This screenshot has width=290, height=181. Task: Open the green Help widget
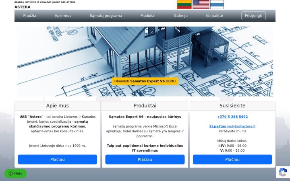click(x=16, y=173)
